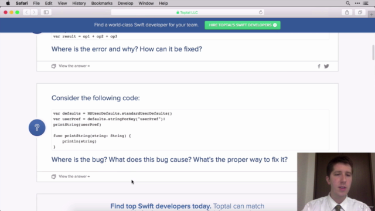The width and height of the screenshot is (375, 211).
Task: Reload the page with refresh icon
Action: pyautogui.click(x=260, y=12)
